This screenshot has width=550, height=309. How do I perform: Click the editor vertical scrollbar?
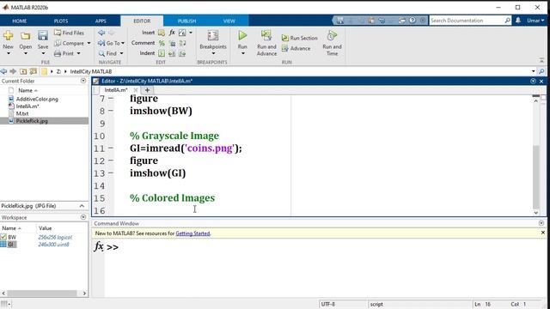(x=535, y=177)
